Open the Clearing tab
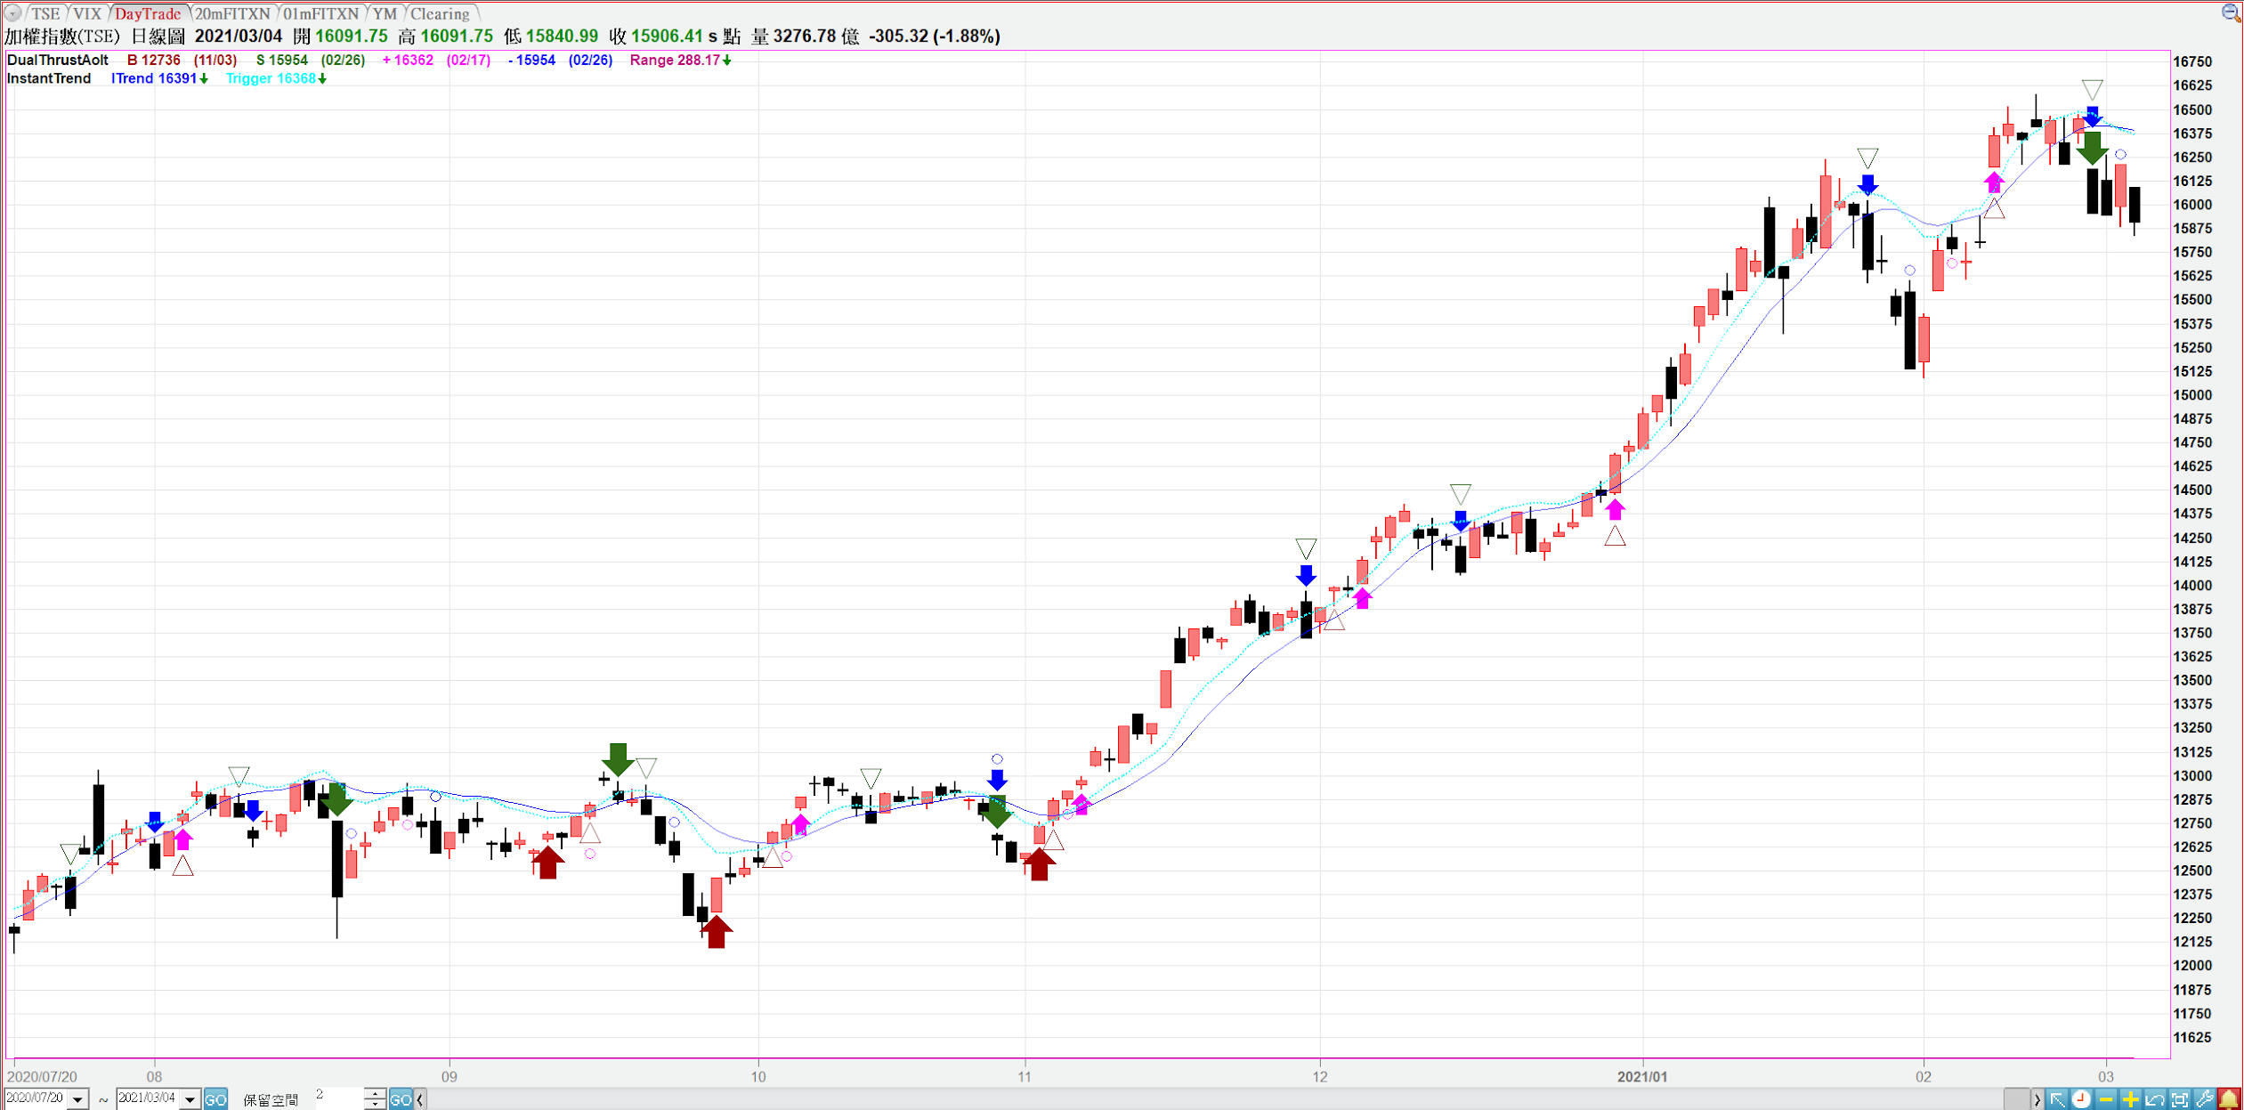The height and width of the screenshot is (1110, 2244). click(x=440, y=13)
